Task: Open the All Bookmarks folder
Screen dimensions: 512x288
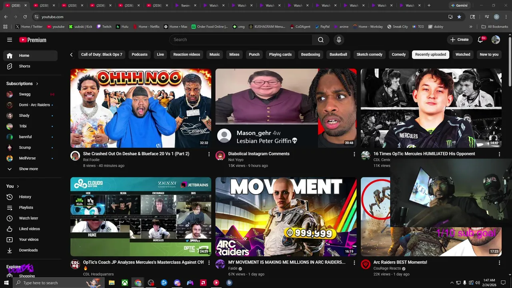Action: coord(495,27)
